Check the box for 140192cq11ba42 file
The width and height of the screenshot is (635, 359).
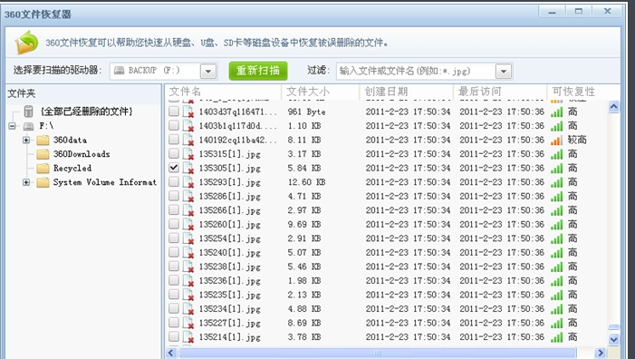(174, 140)
